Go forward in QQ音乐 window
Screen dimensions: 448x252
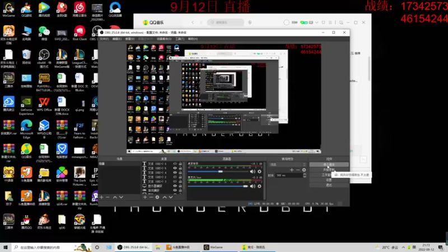pyautogui.click(x=201, y=22)
